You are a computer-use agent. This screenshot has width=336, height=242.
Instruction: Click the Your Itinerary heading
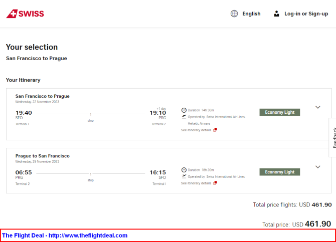[x=23, y=80]
